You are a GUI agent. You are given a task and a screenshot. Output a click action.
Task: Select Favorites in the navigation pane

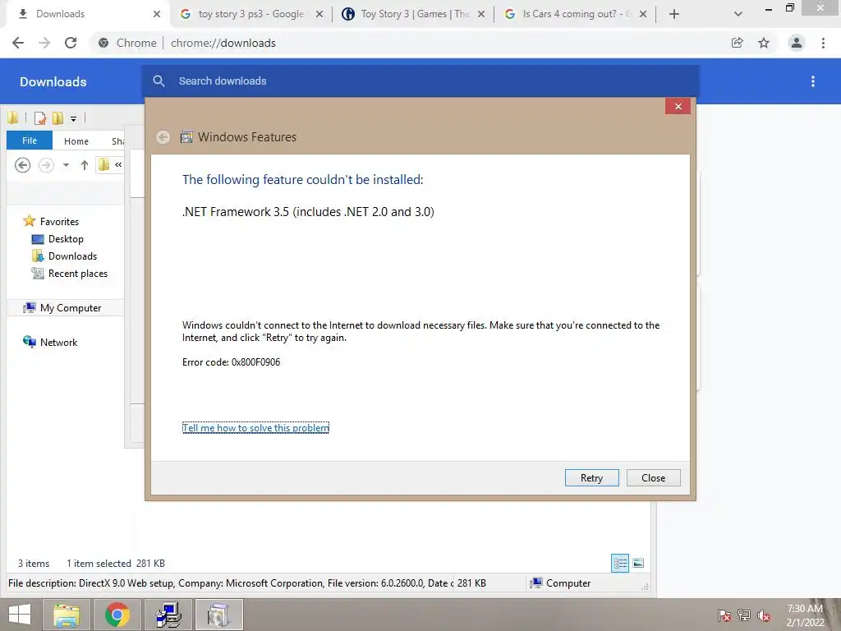point(59,222)
